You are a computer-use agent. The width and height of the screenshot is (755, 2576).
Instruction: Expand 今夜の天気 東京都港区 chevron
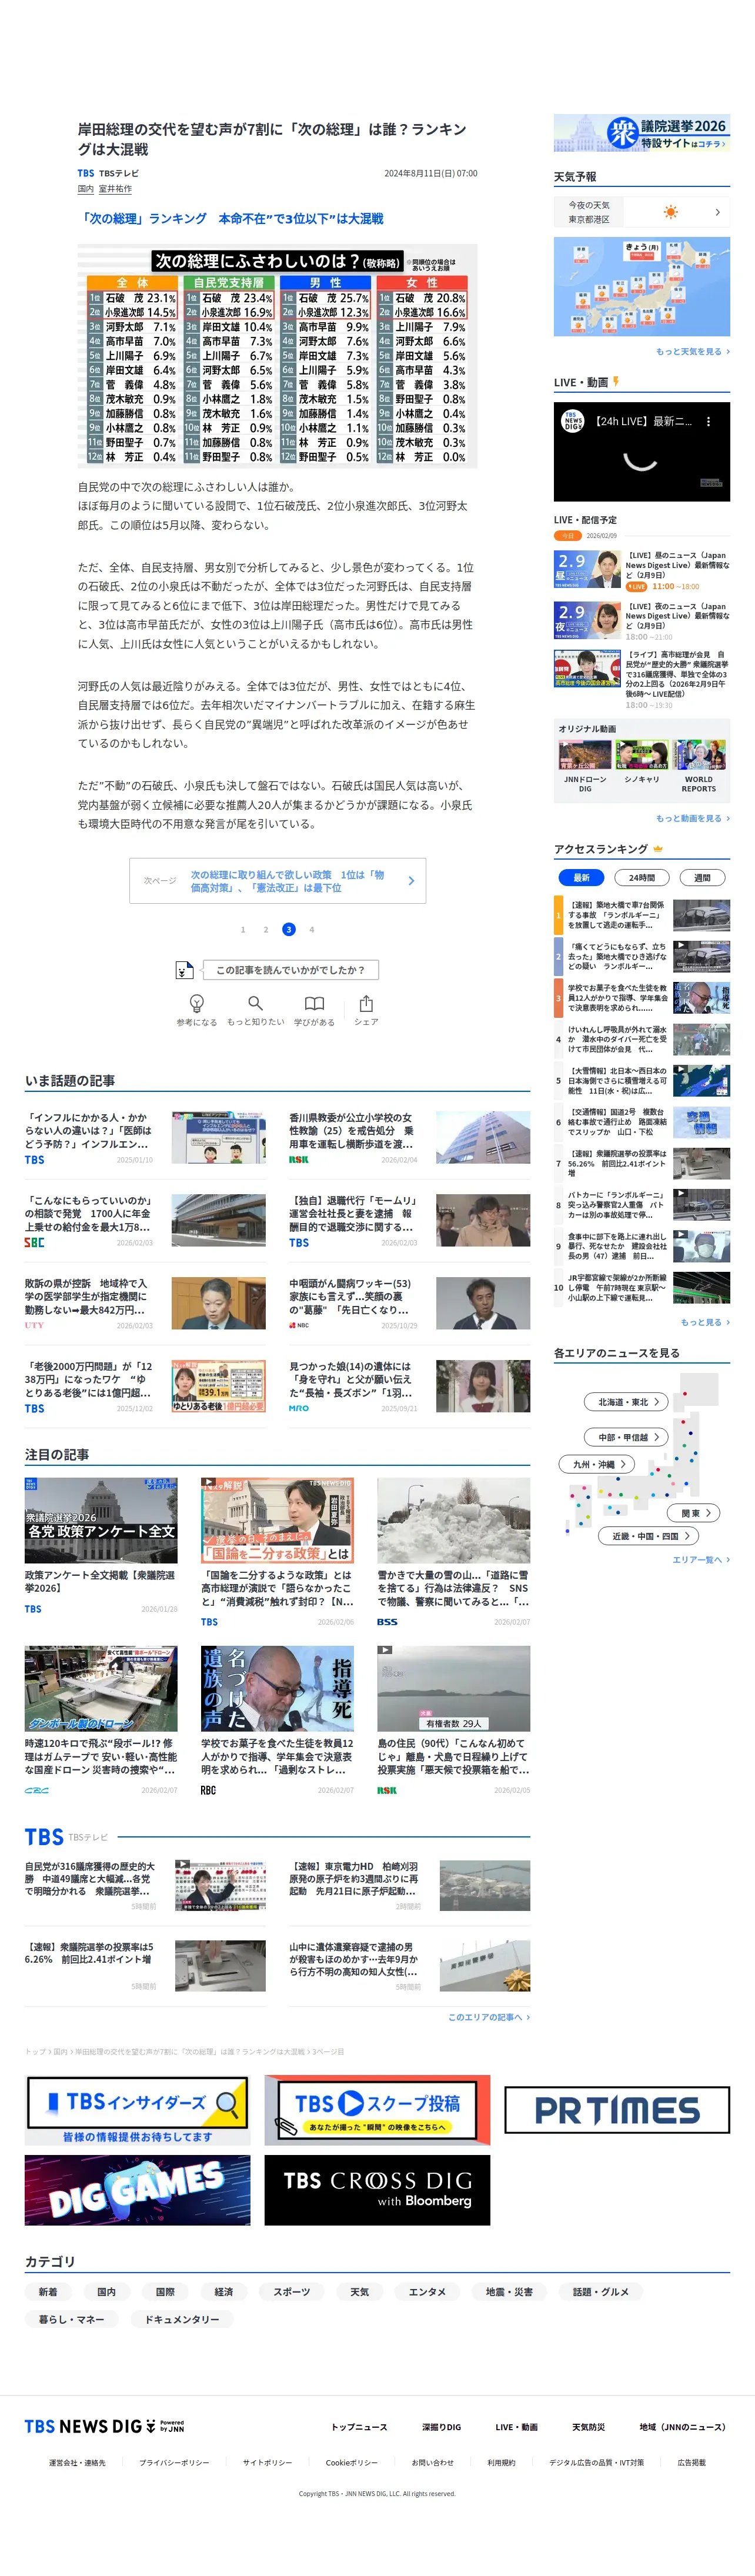[x=717, y=212]
